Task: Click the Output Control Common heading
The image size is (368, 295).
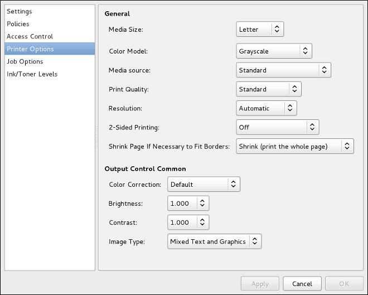Action: (146, 169)
